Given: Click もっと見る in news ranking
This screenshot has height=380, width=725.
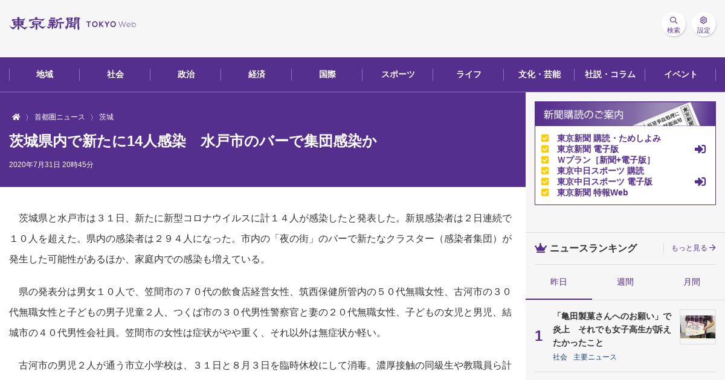Looking at the screenshot, I should click(x=694, y=248).
